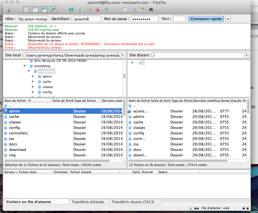The height and width of the screenshot is (213, 258).
Task: Open the quick connect history dropdown arrow
Action: [228, 19]
